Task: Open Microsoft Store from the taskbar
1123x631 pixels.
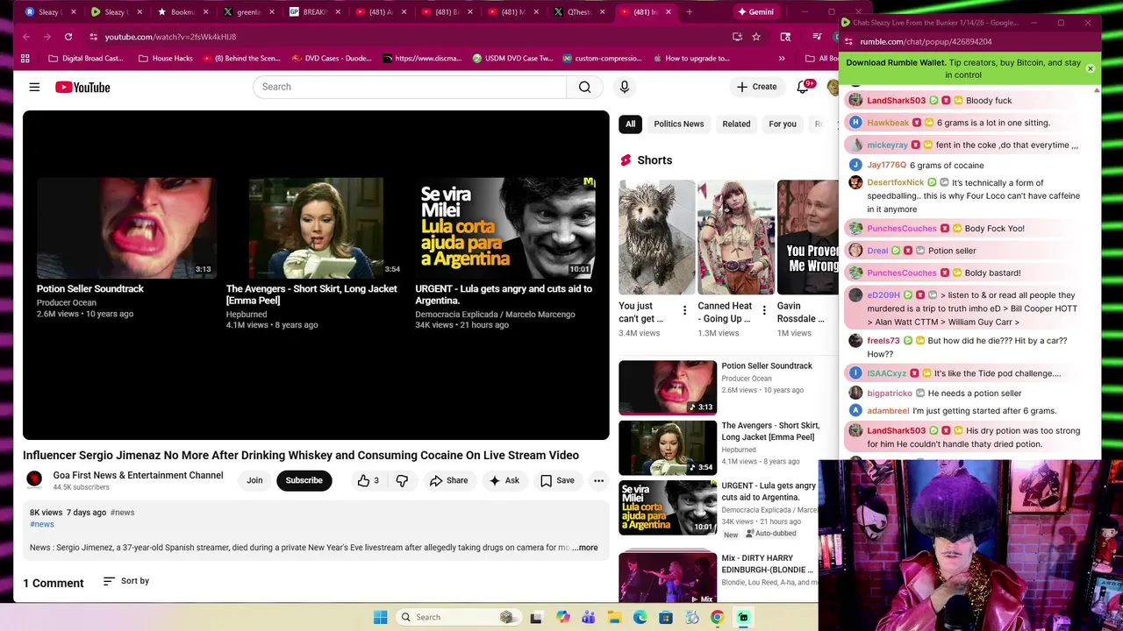Action: (666, 617)
